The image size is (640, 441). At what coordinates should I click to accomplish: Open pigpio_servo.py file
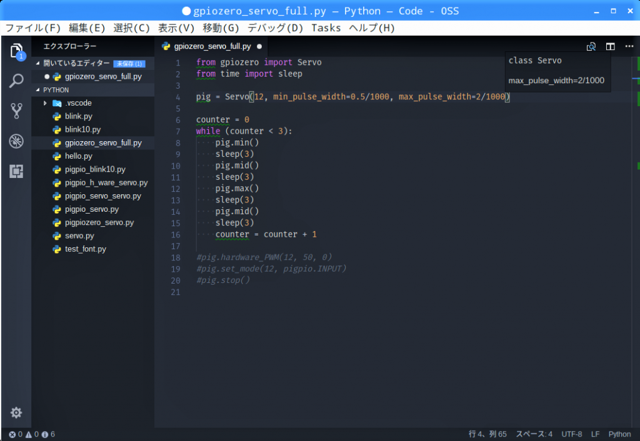pos(93,209)
